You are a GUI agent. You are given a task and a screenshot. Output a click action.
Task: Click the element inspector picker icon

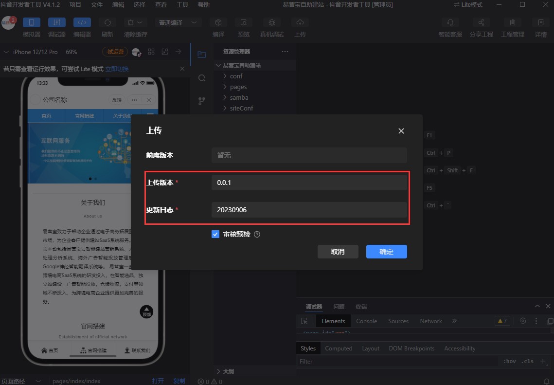[x=304, y=321]
